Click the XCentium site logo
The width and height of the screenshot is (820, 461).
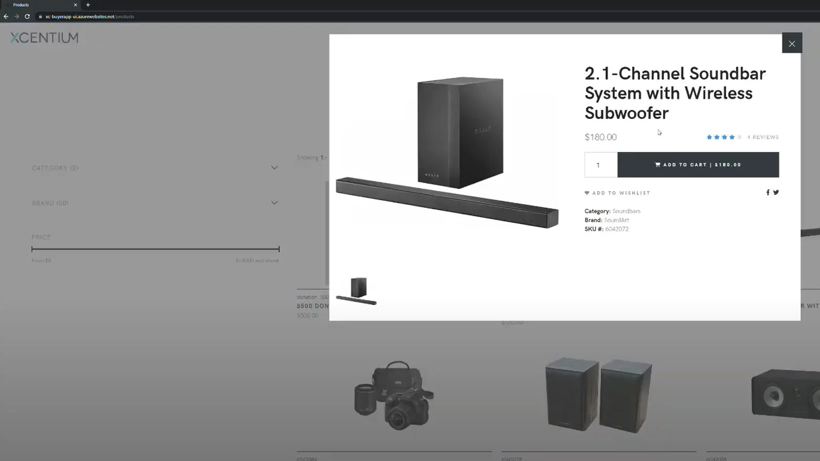[44, 37]
